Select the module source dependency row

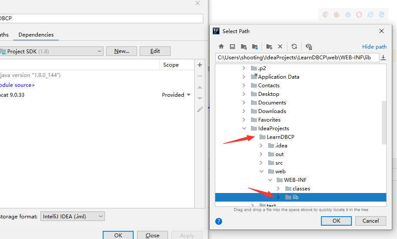click(x=97, y=85)
